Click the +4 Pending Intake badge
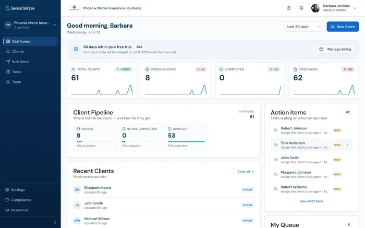Image resolution: width=365 pixels, height=228 pixels. click(x=201, y=69)
